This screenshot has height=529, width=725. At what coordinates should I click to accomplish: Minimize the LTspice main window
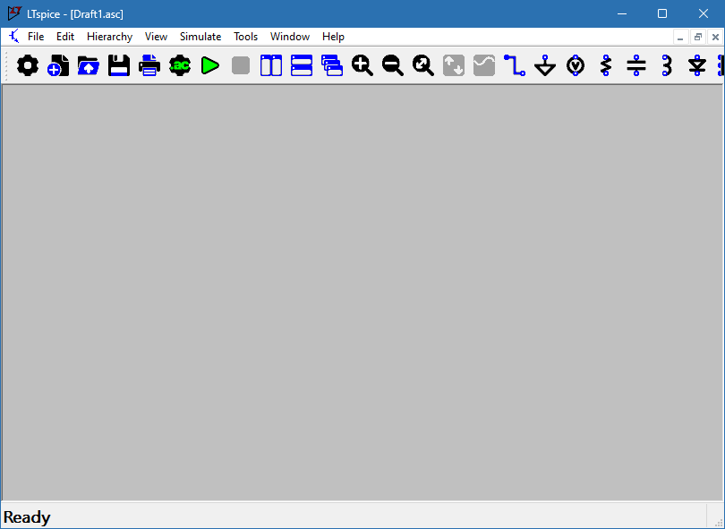click(622, 13)
